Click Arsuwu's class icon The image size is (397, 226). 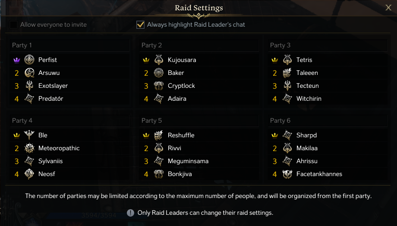coord(29,73)
